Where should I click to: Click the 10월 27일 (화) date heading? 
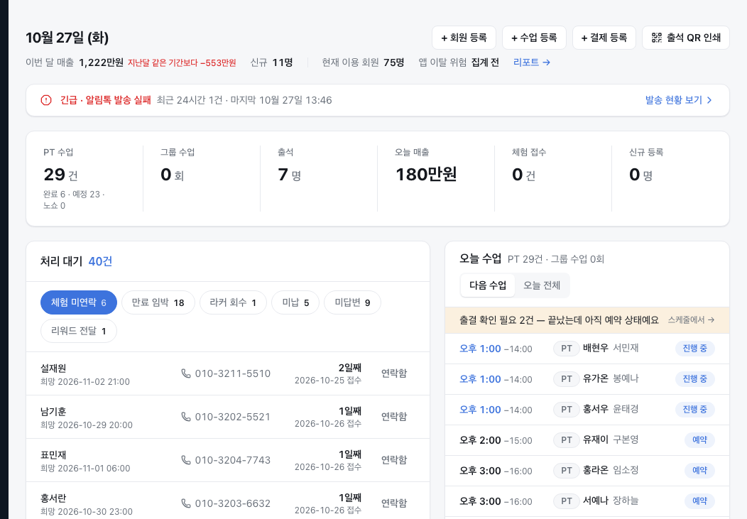(67, 38)
